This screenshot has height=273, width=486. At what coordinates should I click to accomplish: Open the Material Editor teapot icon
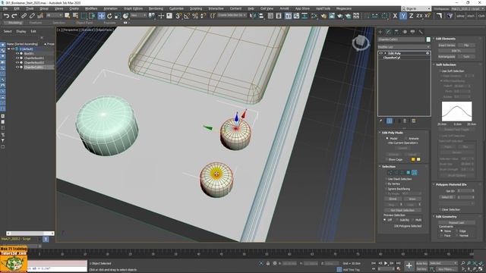pyautogui.click(x=323, y=16)
